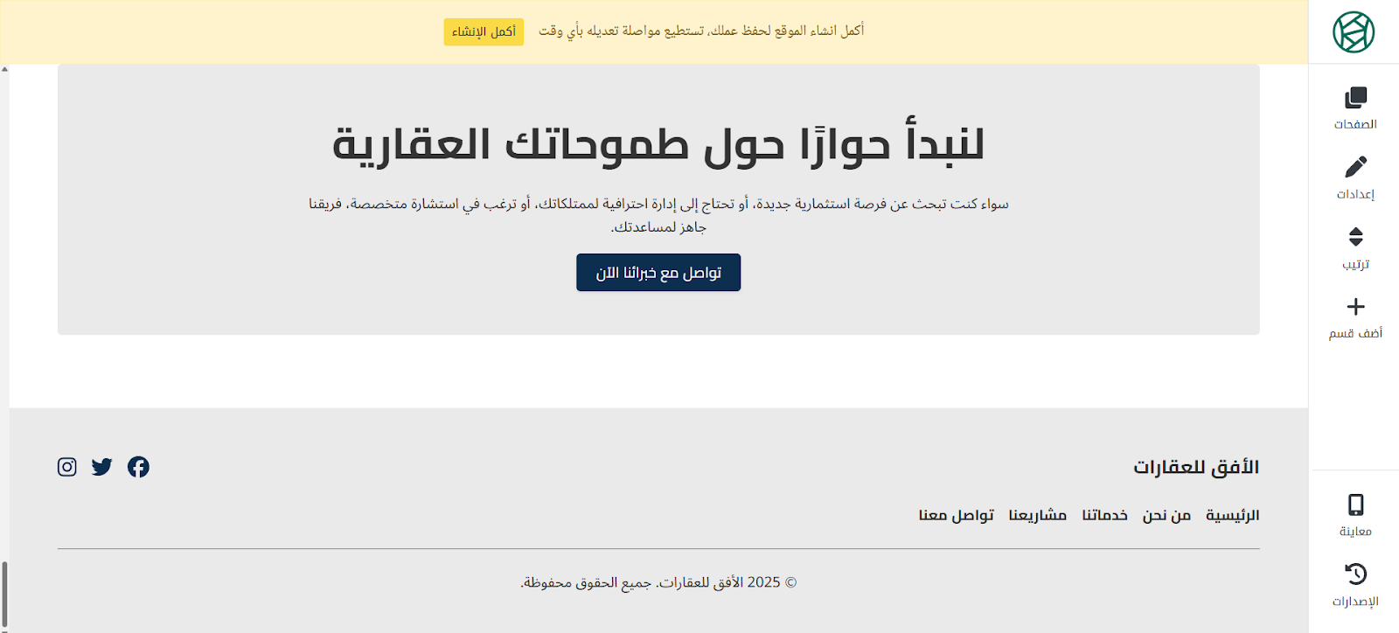Click the تواصل مع خبرائنا الآن button
The width and height of the screenshot is (1399, 633).
658,273
